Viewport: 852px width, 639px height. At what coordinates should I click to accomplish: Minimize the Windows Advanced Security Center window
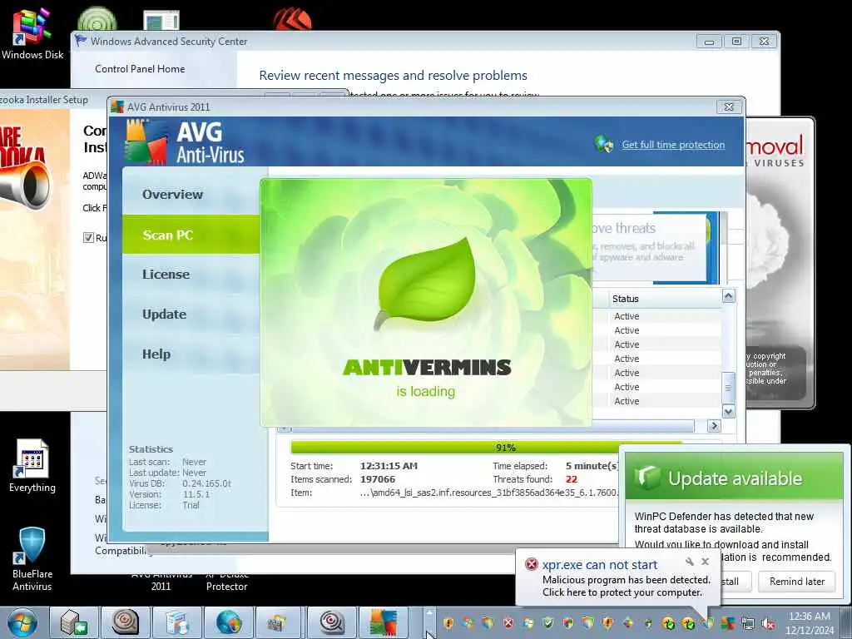(709, 42)
